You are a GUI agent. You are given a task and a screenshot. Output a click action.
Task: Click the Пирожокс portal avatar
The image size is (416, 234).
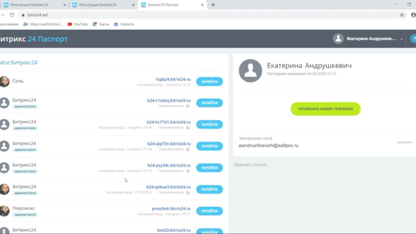[x=4, y=211]
